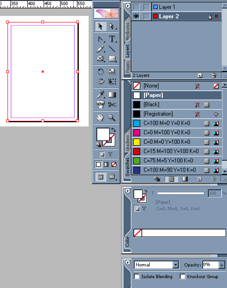Click Swatches palette trash button
This screenshot has width=227, height=288.
[x=213, y=179]
